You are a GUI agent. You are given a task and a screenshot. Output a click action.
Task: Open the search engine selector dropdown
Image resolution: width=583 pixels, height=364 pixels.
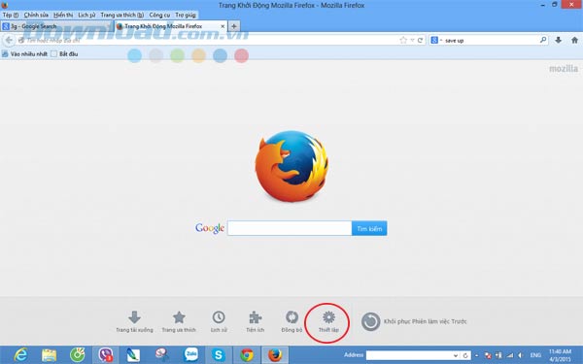coord(436,40)
